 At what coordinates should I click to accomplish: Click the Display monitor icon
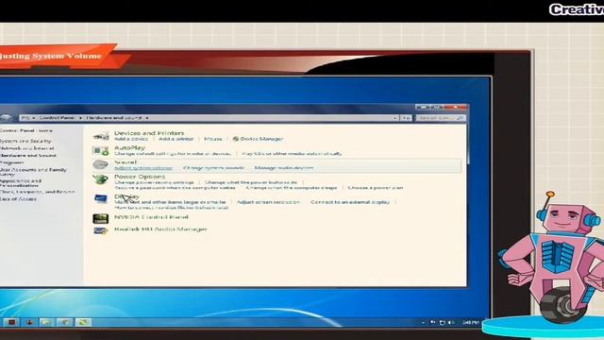coord(101,198)
